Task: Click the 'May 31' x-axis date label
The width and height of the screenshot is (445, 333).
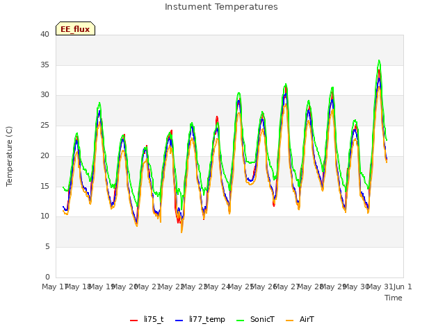Action: click(380, 287)
